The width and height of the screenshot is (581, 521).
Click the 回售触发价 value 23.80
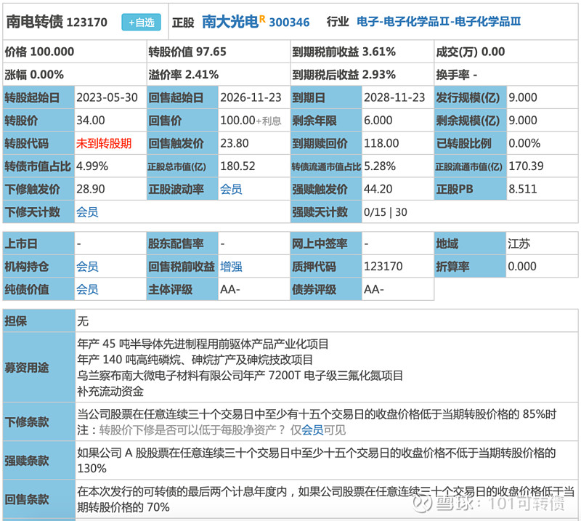pyautogui.click(x=235, y=143)
